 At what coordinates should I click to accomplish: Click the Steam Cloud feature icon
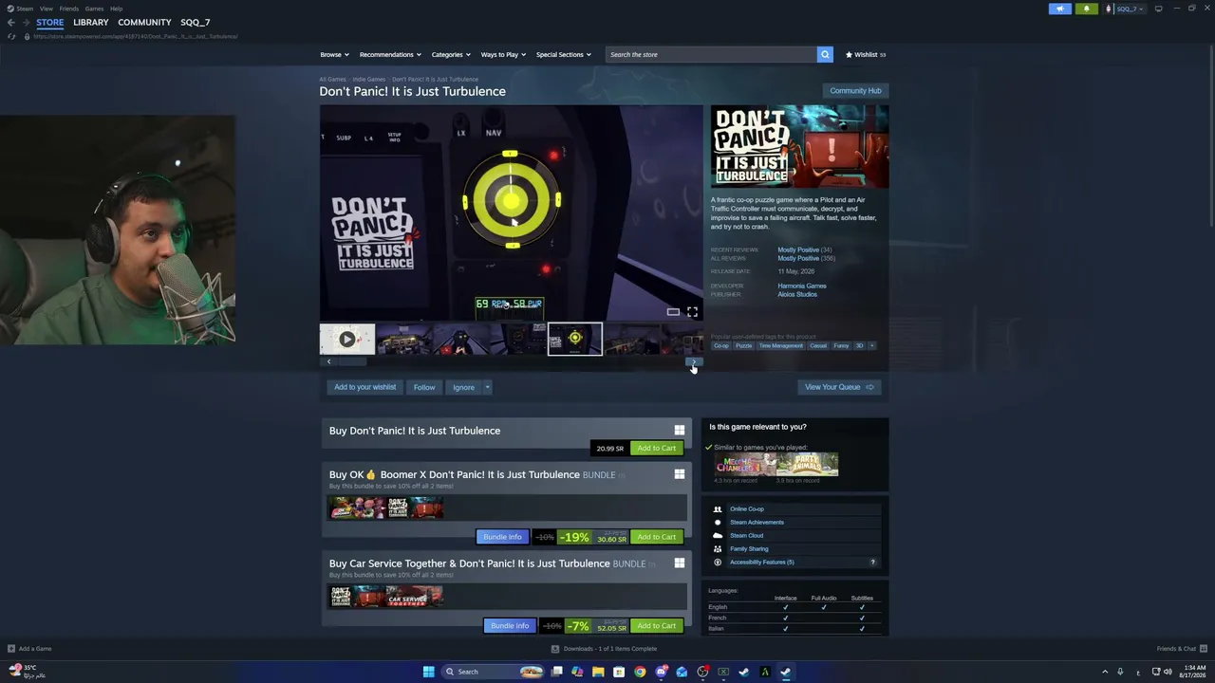[x=718, y=536]
